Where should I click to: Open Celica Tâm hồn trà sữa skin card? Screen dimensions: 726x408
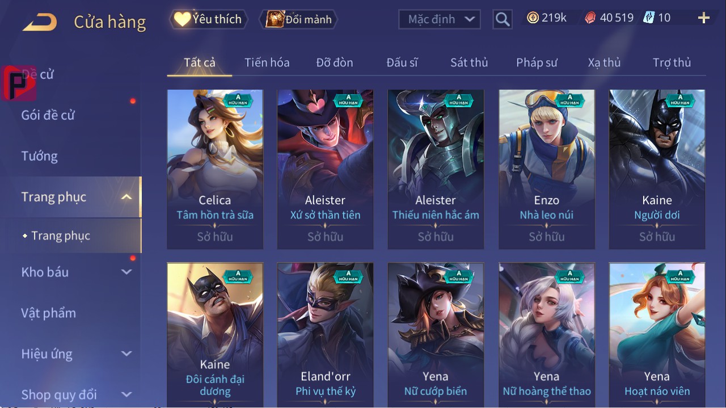215,169
